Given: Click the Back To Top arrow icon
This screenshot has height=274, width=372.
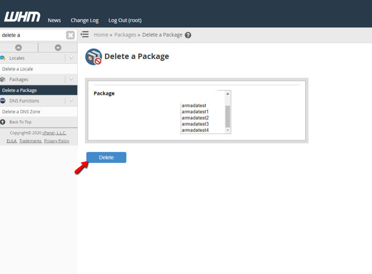Looking at the screenshot, I should (x=3, y=122).
